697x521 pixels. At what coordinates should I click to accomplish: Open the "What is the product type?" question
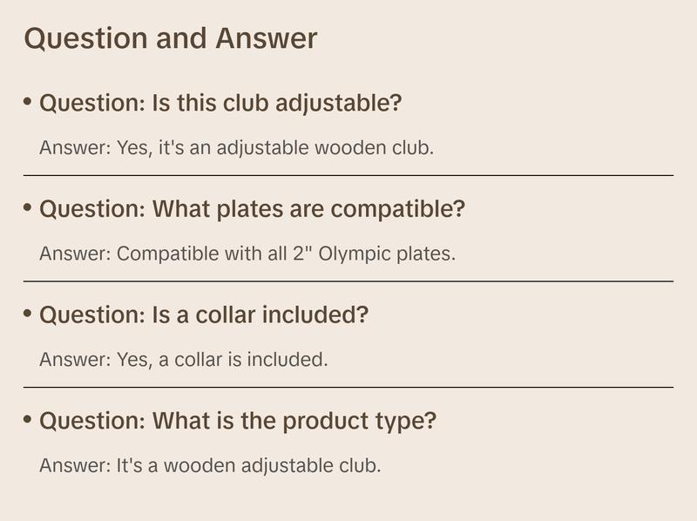point(238,421)
